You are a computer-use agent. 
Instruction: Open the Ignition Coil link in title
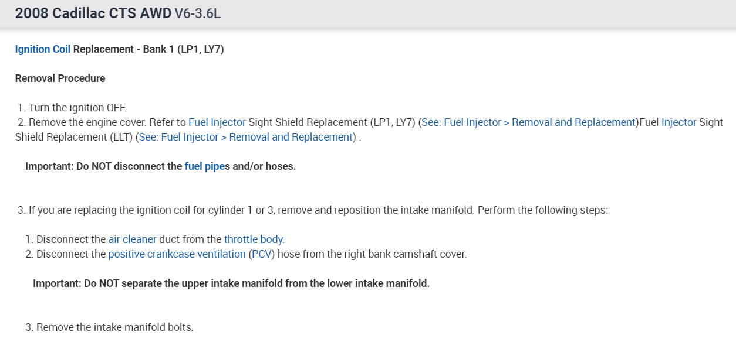(42, 49)
